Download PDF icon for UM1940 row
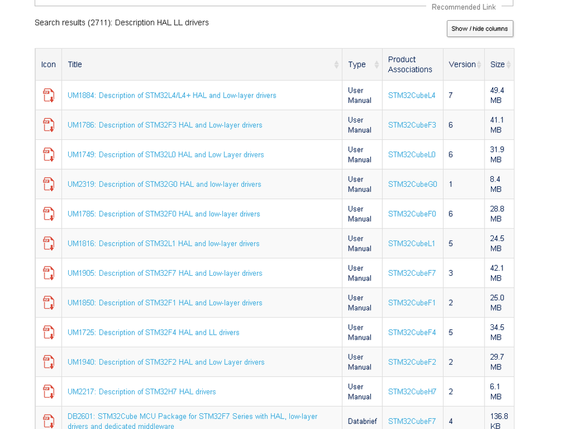The image size is (577, 429). point(49,362)
